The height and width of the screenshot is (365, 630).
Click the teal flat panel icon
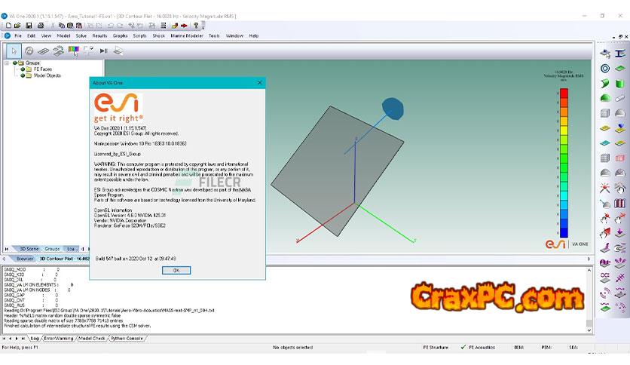(x=605, y=143)
